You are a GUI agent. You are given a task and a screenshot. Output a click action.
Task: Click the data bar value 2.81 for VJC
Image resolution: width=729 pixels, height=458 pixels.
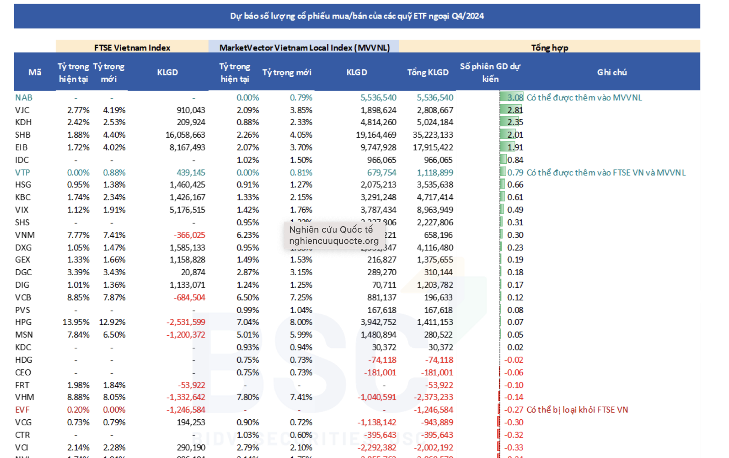coord(514,110)
